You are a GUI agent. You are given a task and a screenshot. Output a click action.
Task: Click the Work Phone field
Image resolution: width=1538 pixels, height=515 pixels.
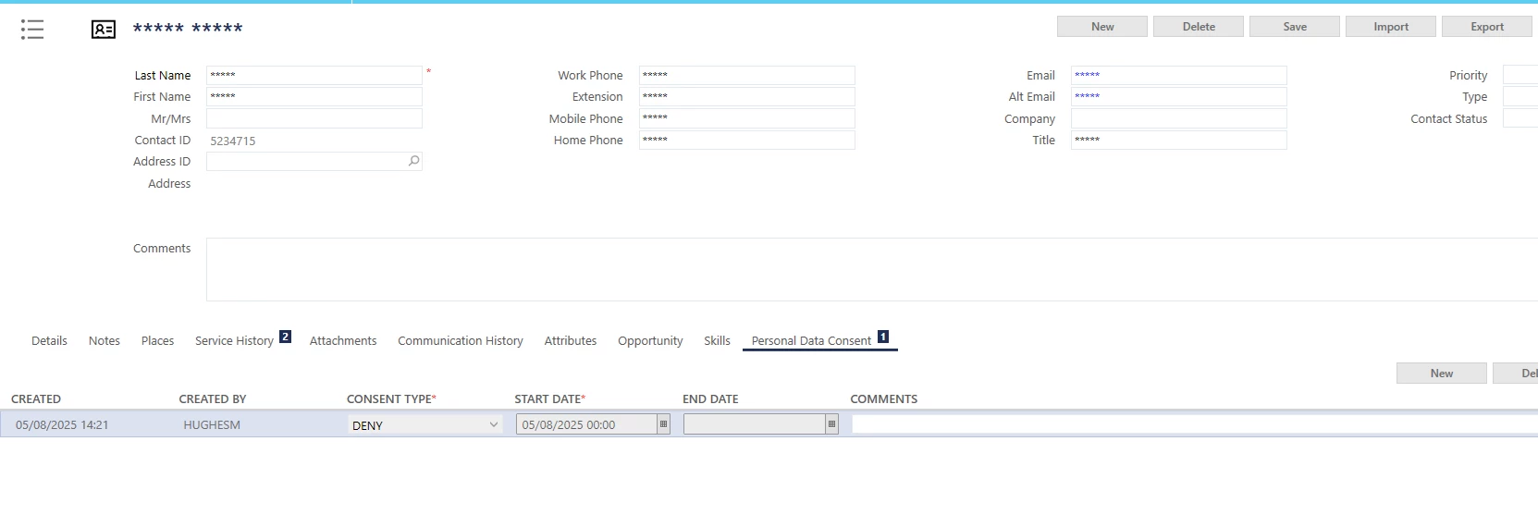[747, 75]
